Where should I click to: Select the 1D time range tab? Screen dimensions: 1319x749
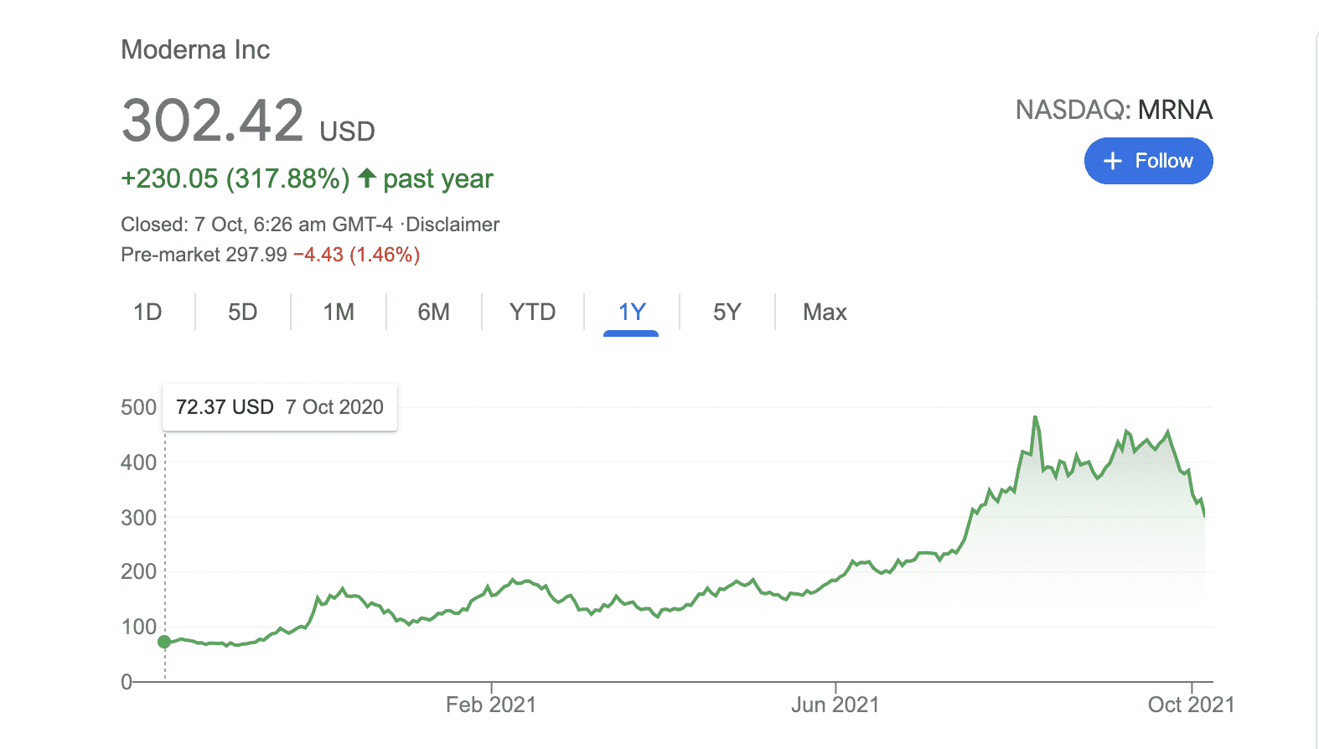pos(147,313)
